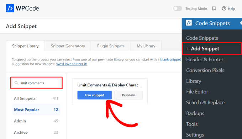Open Tools menu item
242x139 pixels.
(x=192, y=124)
